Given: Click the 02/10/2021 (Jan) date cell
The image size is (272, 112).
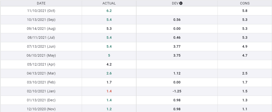Looking at the screenshot, I should click(x=41, y=91).
